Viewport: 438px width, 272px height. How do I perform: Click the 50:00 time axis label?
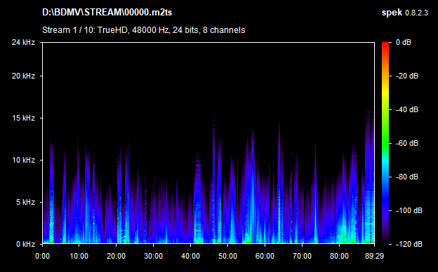tap(227, 256)
